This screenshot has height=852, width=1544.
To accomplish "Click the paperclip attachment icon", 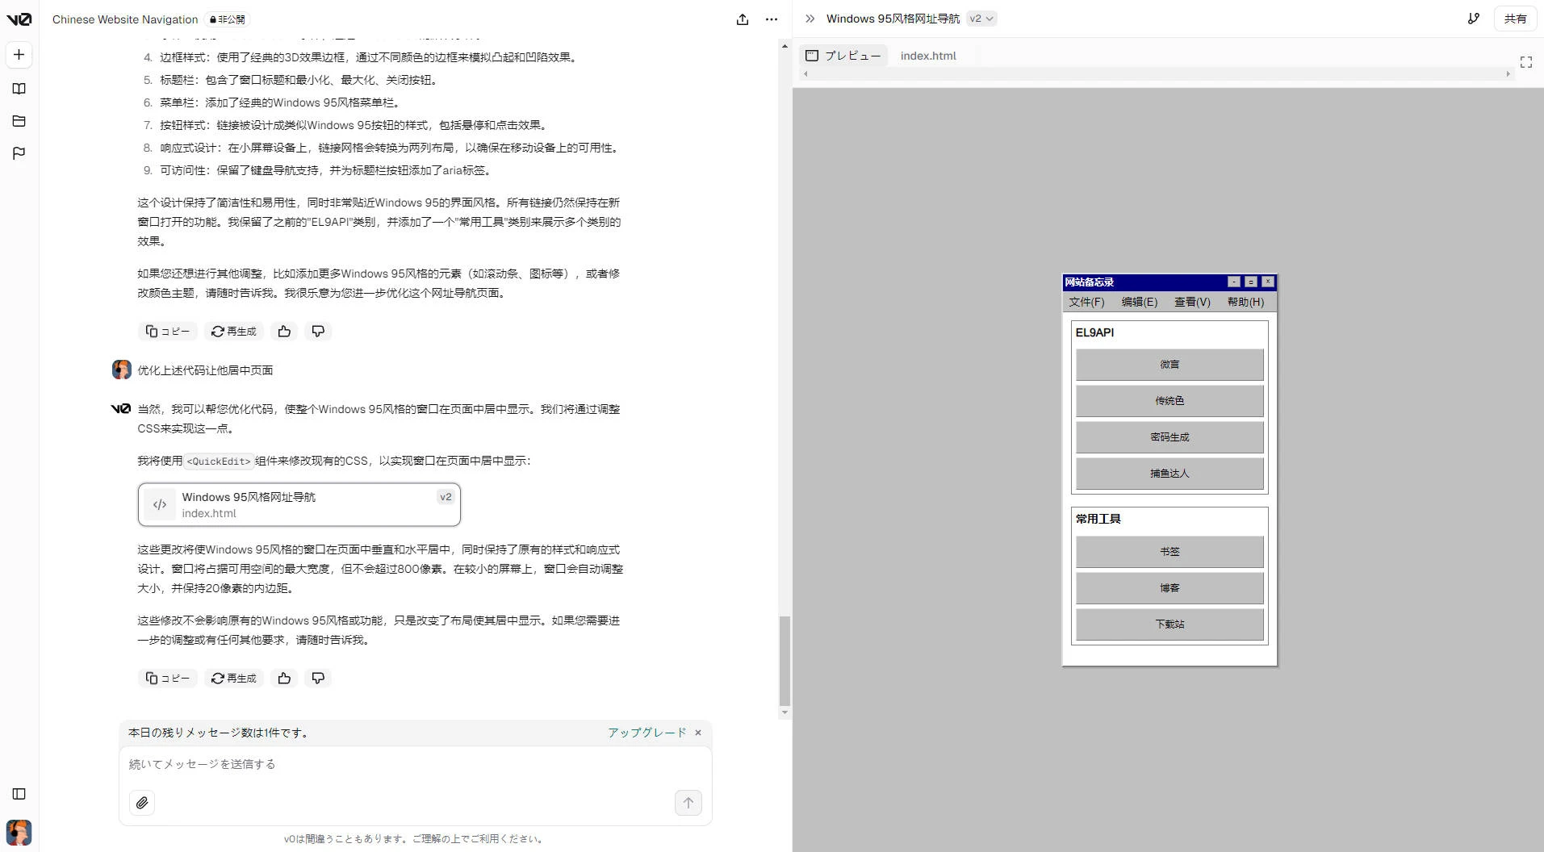I will pos(142,803).
